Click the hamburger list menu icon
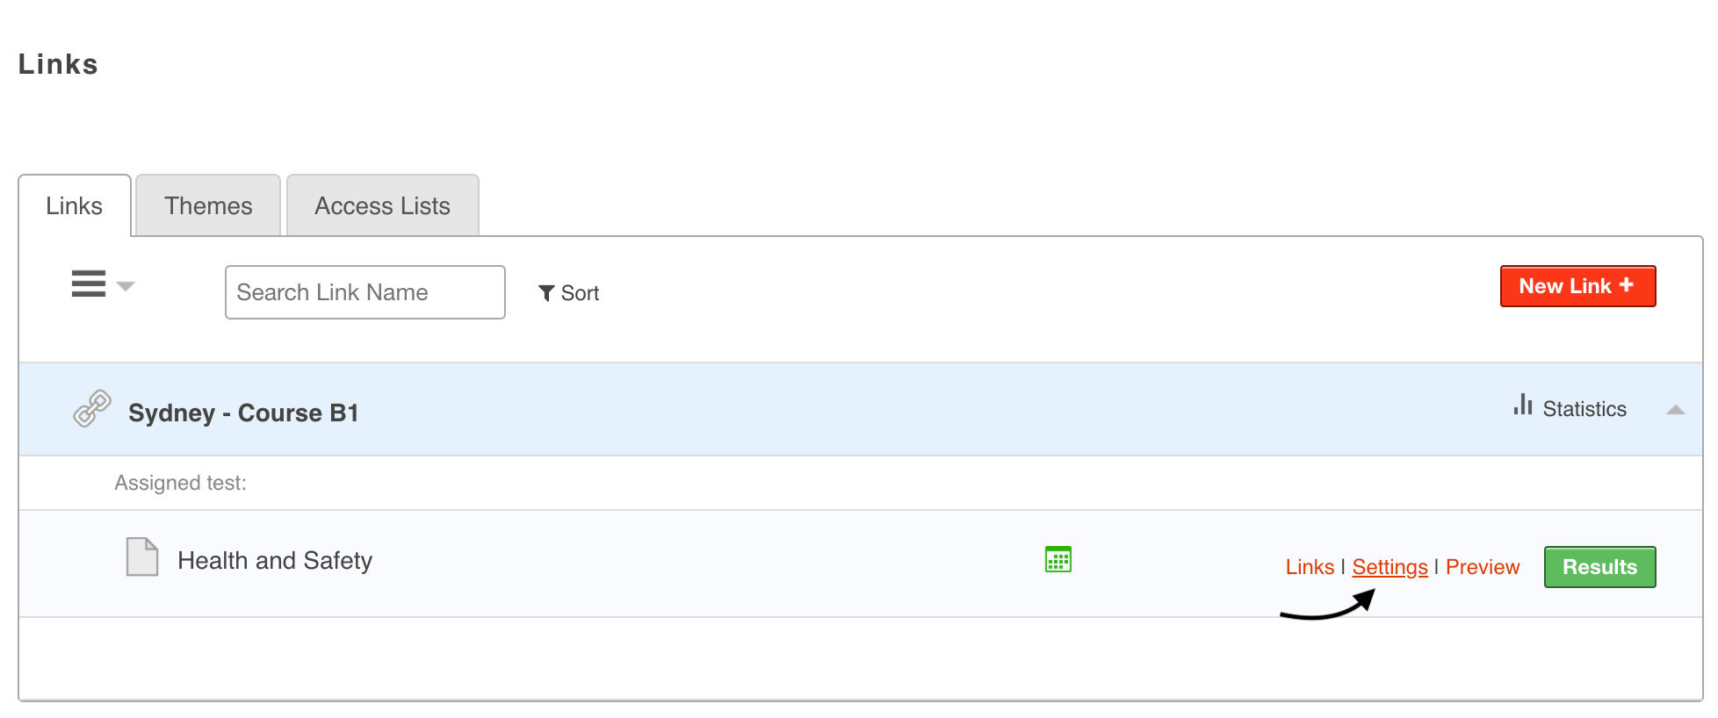The image size is (1718, 718). 89,284
